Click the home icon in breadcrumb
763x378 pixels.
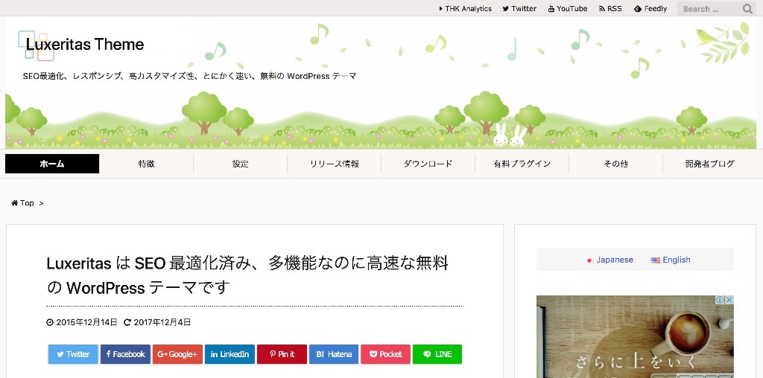coord(15,203)
